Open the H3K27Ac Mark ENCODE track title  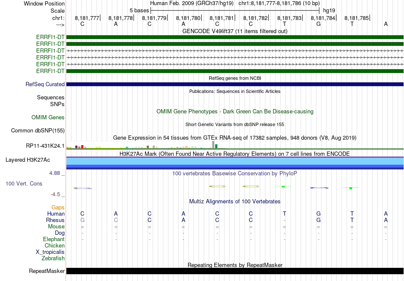pyautogui.click(x=235, y=154)
